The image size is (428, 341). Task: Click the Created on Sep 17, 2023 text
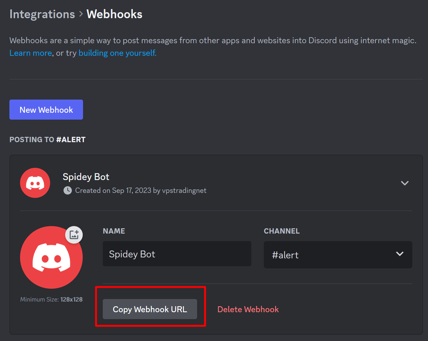click(x=113, y=190)
